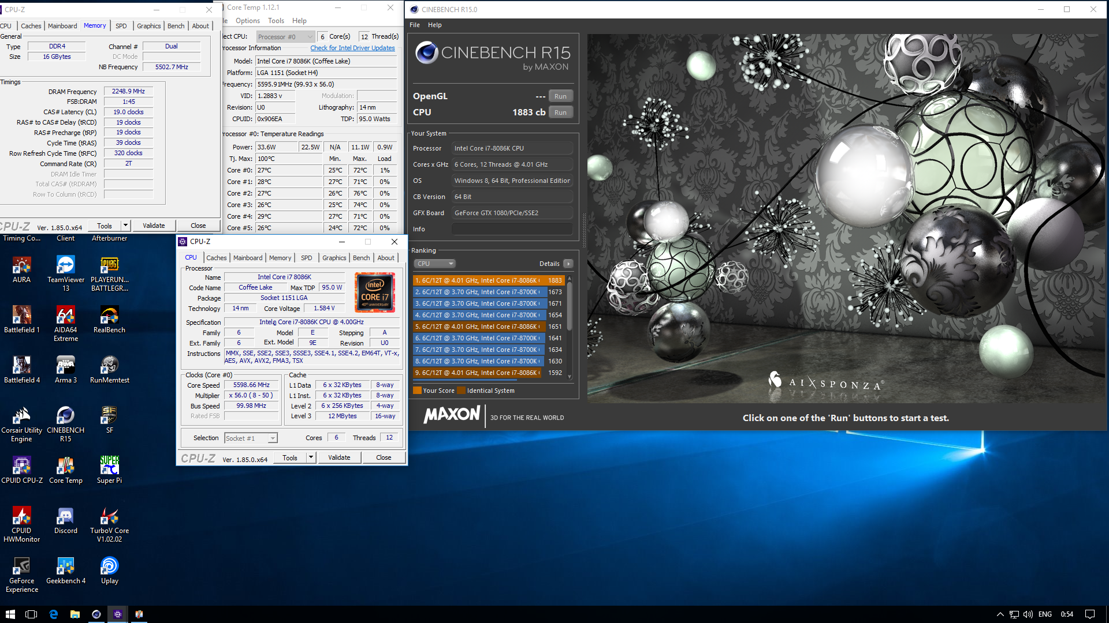The height and width of the screenshot is (623, 1109).
Task: Open TurboV Core desktop icon
Action: [110, 525]
